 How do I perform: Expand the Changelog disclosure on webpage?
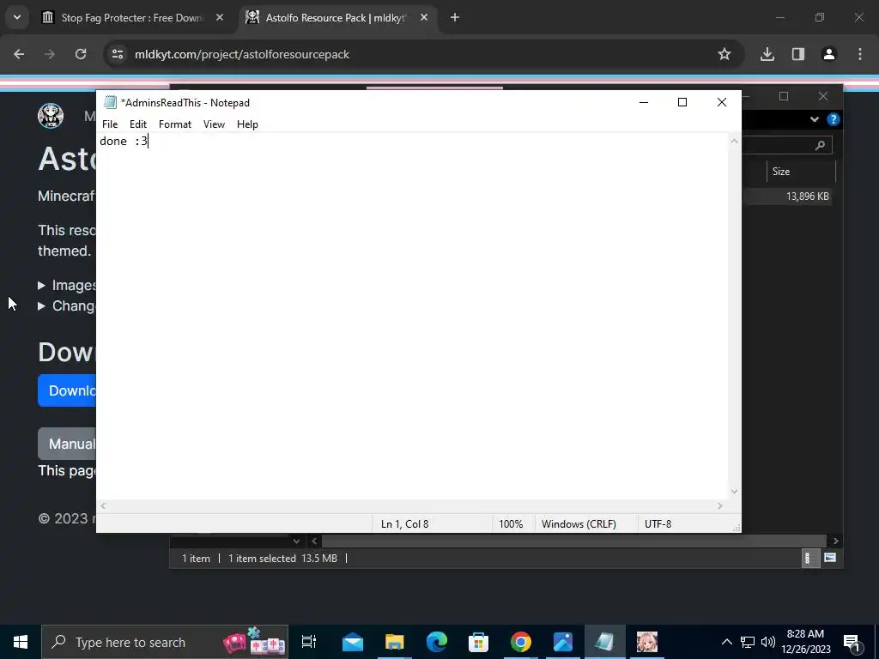click(x=41, y=306)
